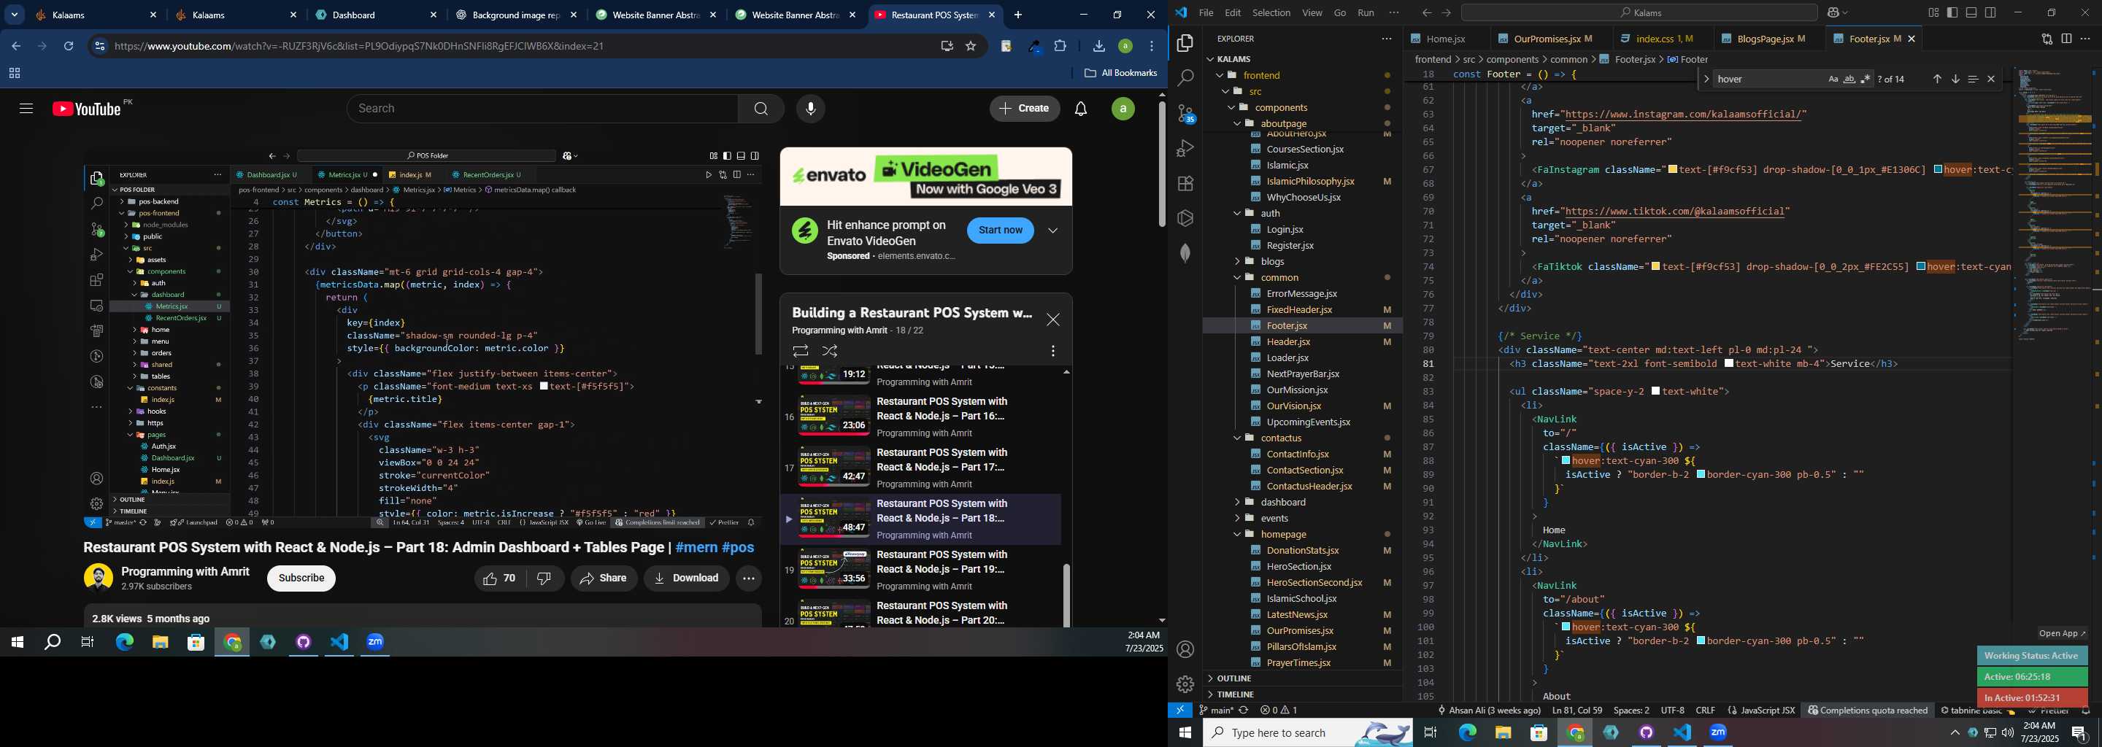The width and height of the screenshot is (2102, 747).
Task: Open the Selection menu in VS Code
Action: click(x=1271, y=12)
